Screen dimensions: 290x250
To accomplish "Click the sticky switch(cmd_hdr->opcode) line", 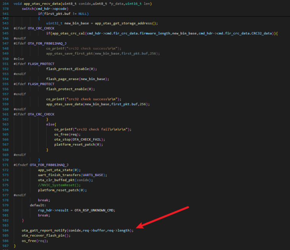I will [45, 9].
